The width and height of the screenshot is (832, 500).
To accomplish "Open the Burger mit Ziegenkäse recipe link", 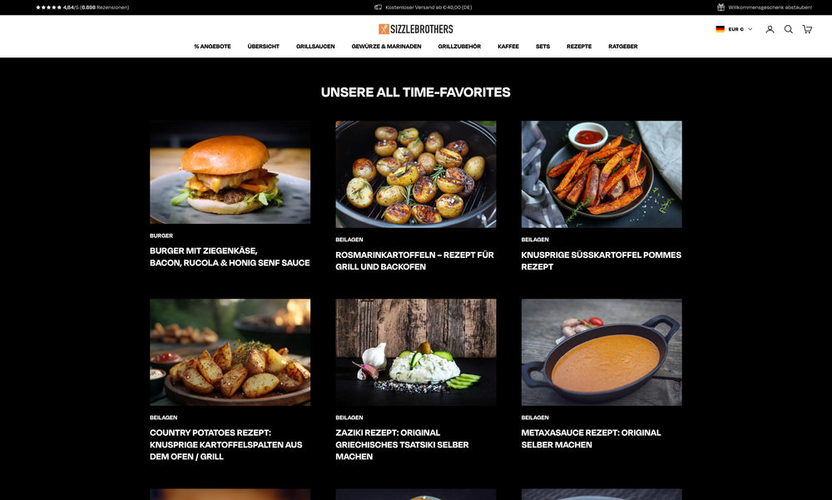I will pyautogui.click(x=230, y=256).
